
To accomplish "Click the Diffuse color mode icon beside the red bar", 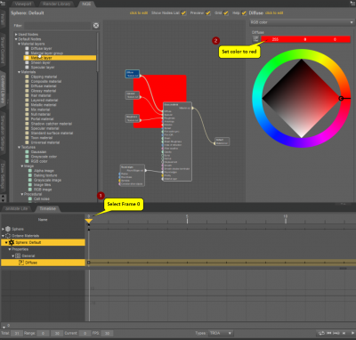I will click(255, 39).
